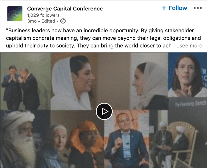The height and width of the screenshot is (168, 207).
Task: Click the 3mo post timestamp
Action: 32,21
